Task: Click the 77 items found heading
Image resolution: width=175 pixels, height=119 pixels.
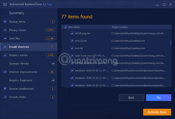Action: [77, 17]
